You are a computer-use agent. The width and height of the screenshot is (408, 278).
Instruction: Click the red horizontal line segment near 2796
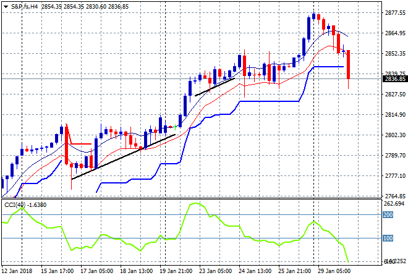(x=81, y=144)
